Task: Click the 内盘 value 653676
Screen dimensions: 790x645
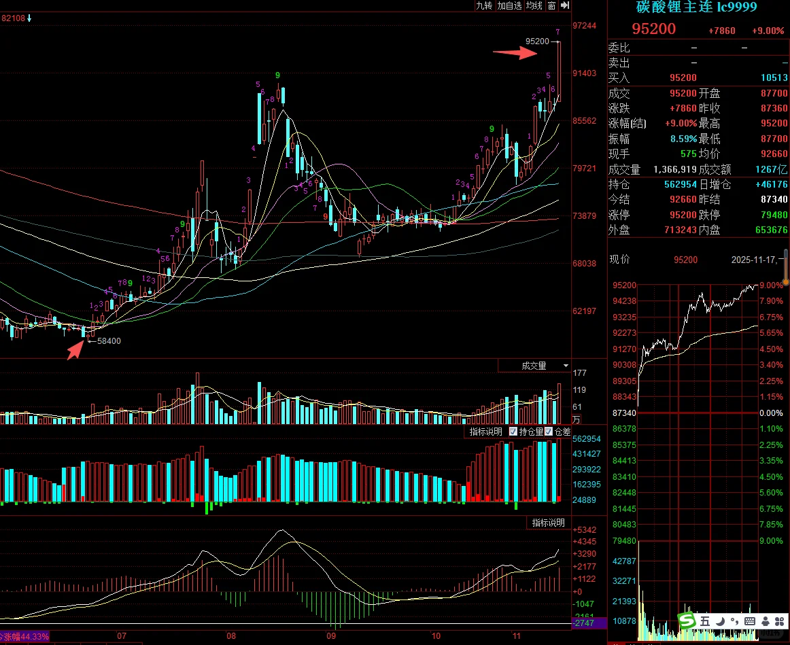Action: [x=772, y=230]
